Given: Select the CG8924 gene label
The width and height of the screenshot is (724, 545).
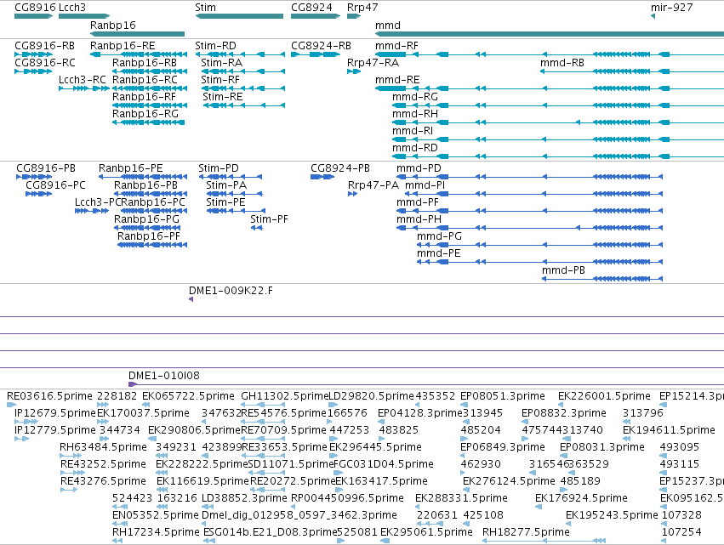Looking at the screenshot, I should (311, 8).
